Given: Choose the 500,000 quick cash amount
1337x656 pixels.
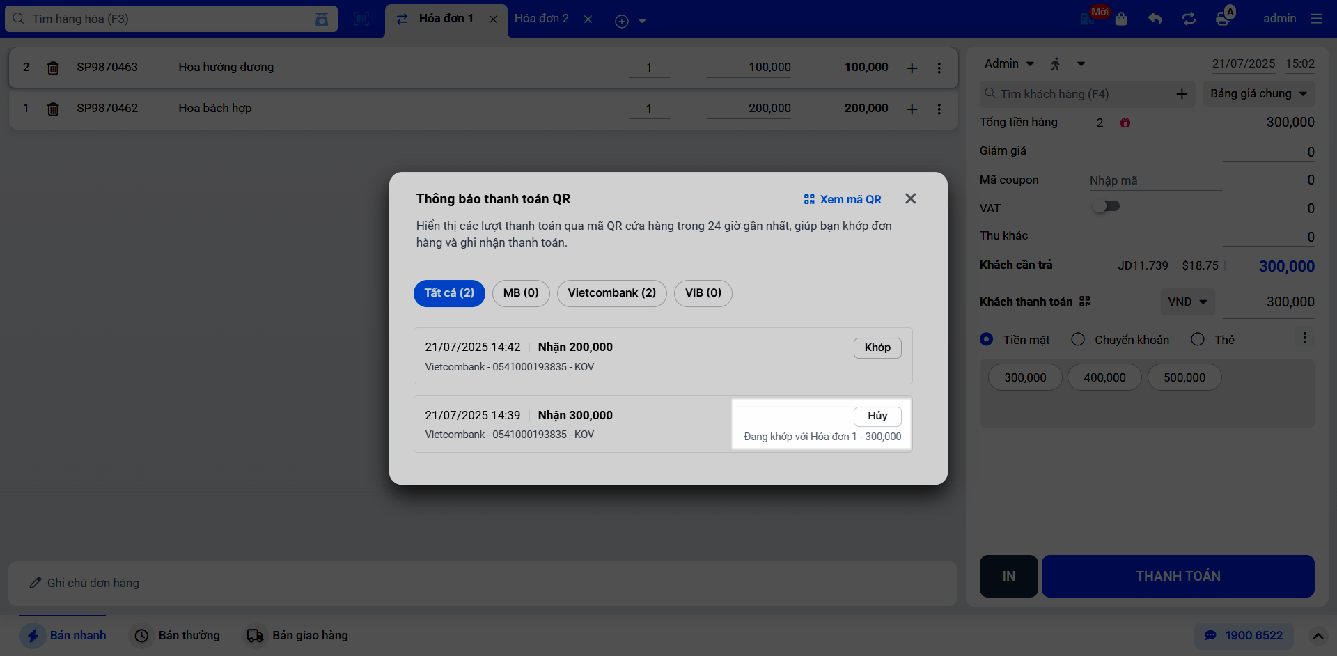Looking at the screenshot, I should 1184,377.
